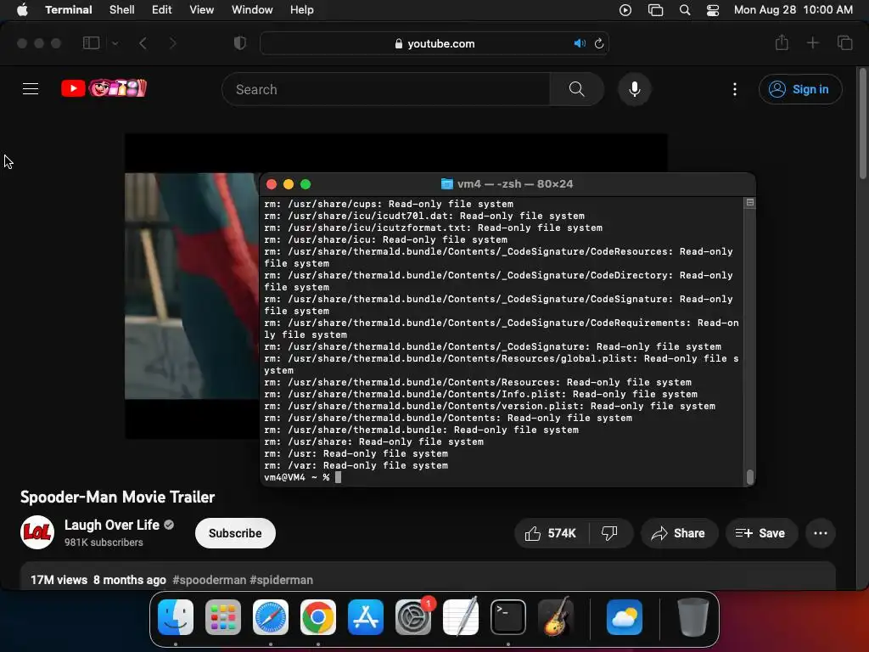Toggle the Safari sidebar

click(x=91, y=43)
